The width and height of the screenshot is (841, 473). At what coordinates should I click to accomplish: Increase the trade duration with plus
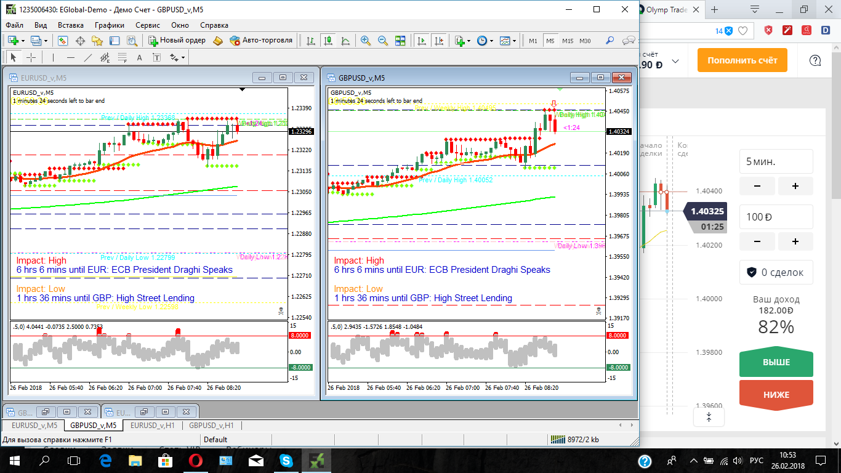point(795,186)
